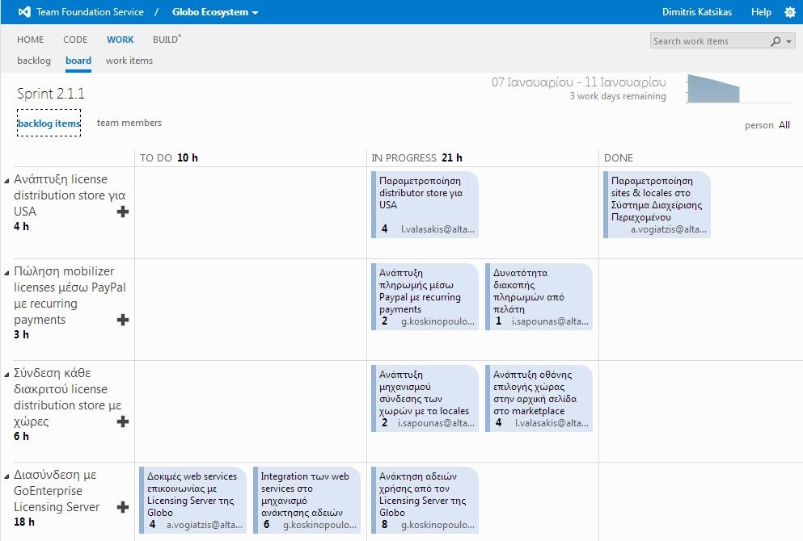Click assignee a.vogiatzis on sites & locales card
Image resolution: width=803 pixels, height=541 pixels.
(x=669, y=229)
